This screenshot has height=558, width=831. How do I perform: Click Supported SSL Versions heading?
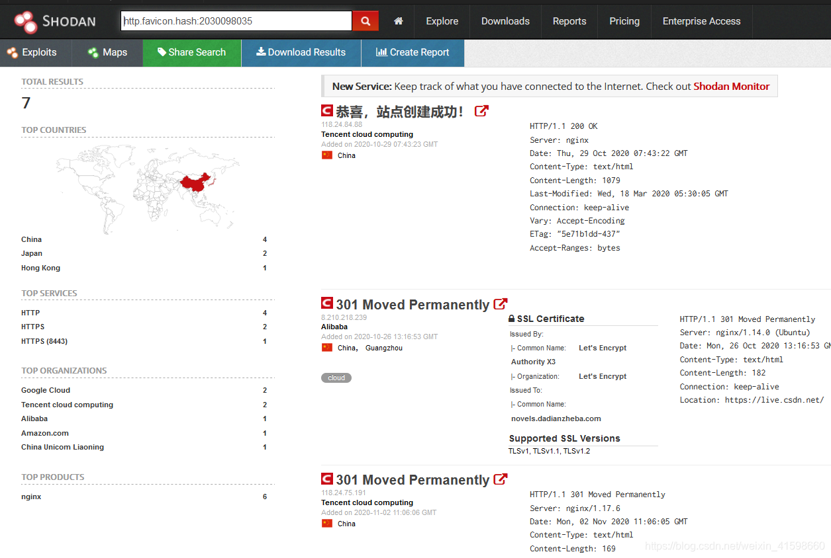565,438
